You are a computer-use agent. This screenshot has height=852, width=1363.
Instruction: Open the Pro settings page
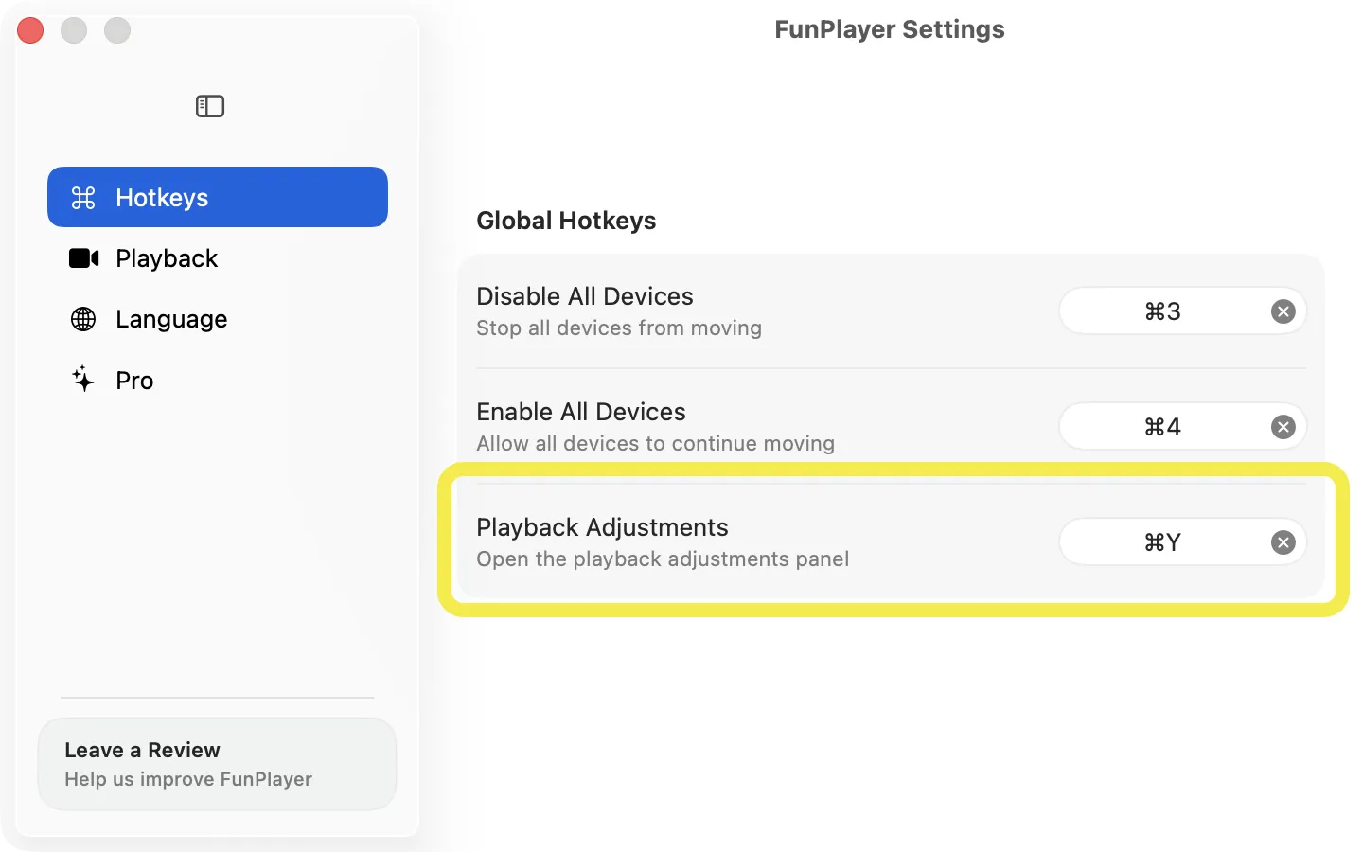click(134, 380)
